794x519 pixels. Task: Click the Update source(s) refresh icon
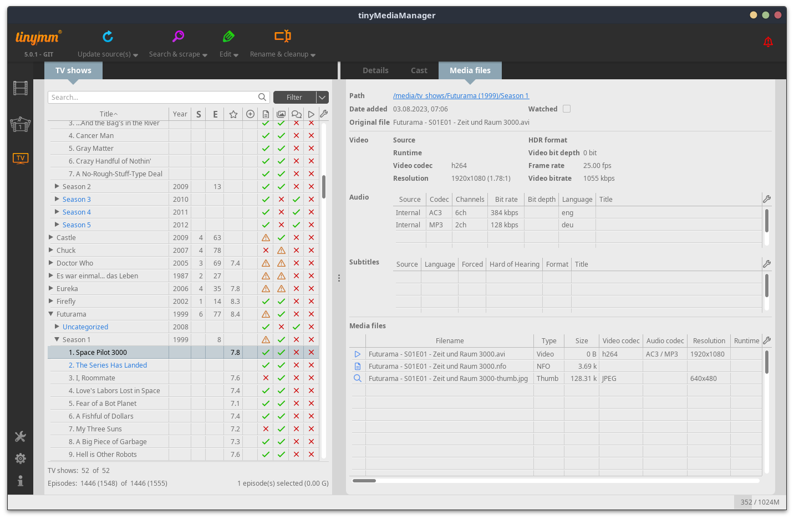coord(108,37)
